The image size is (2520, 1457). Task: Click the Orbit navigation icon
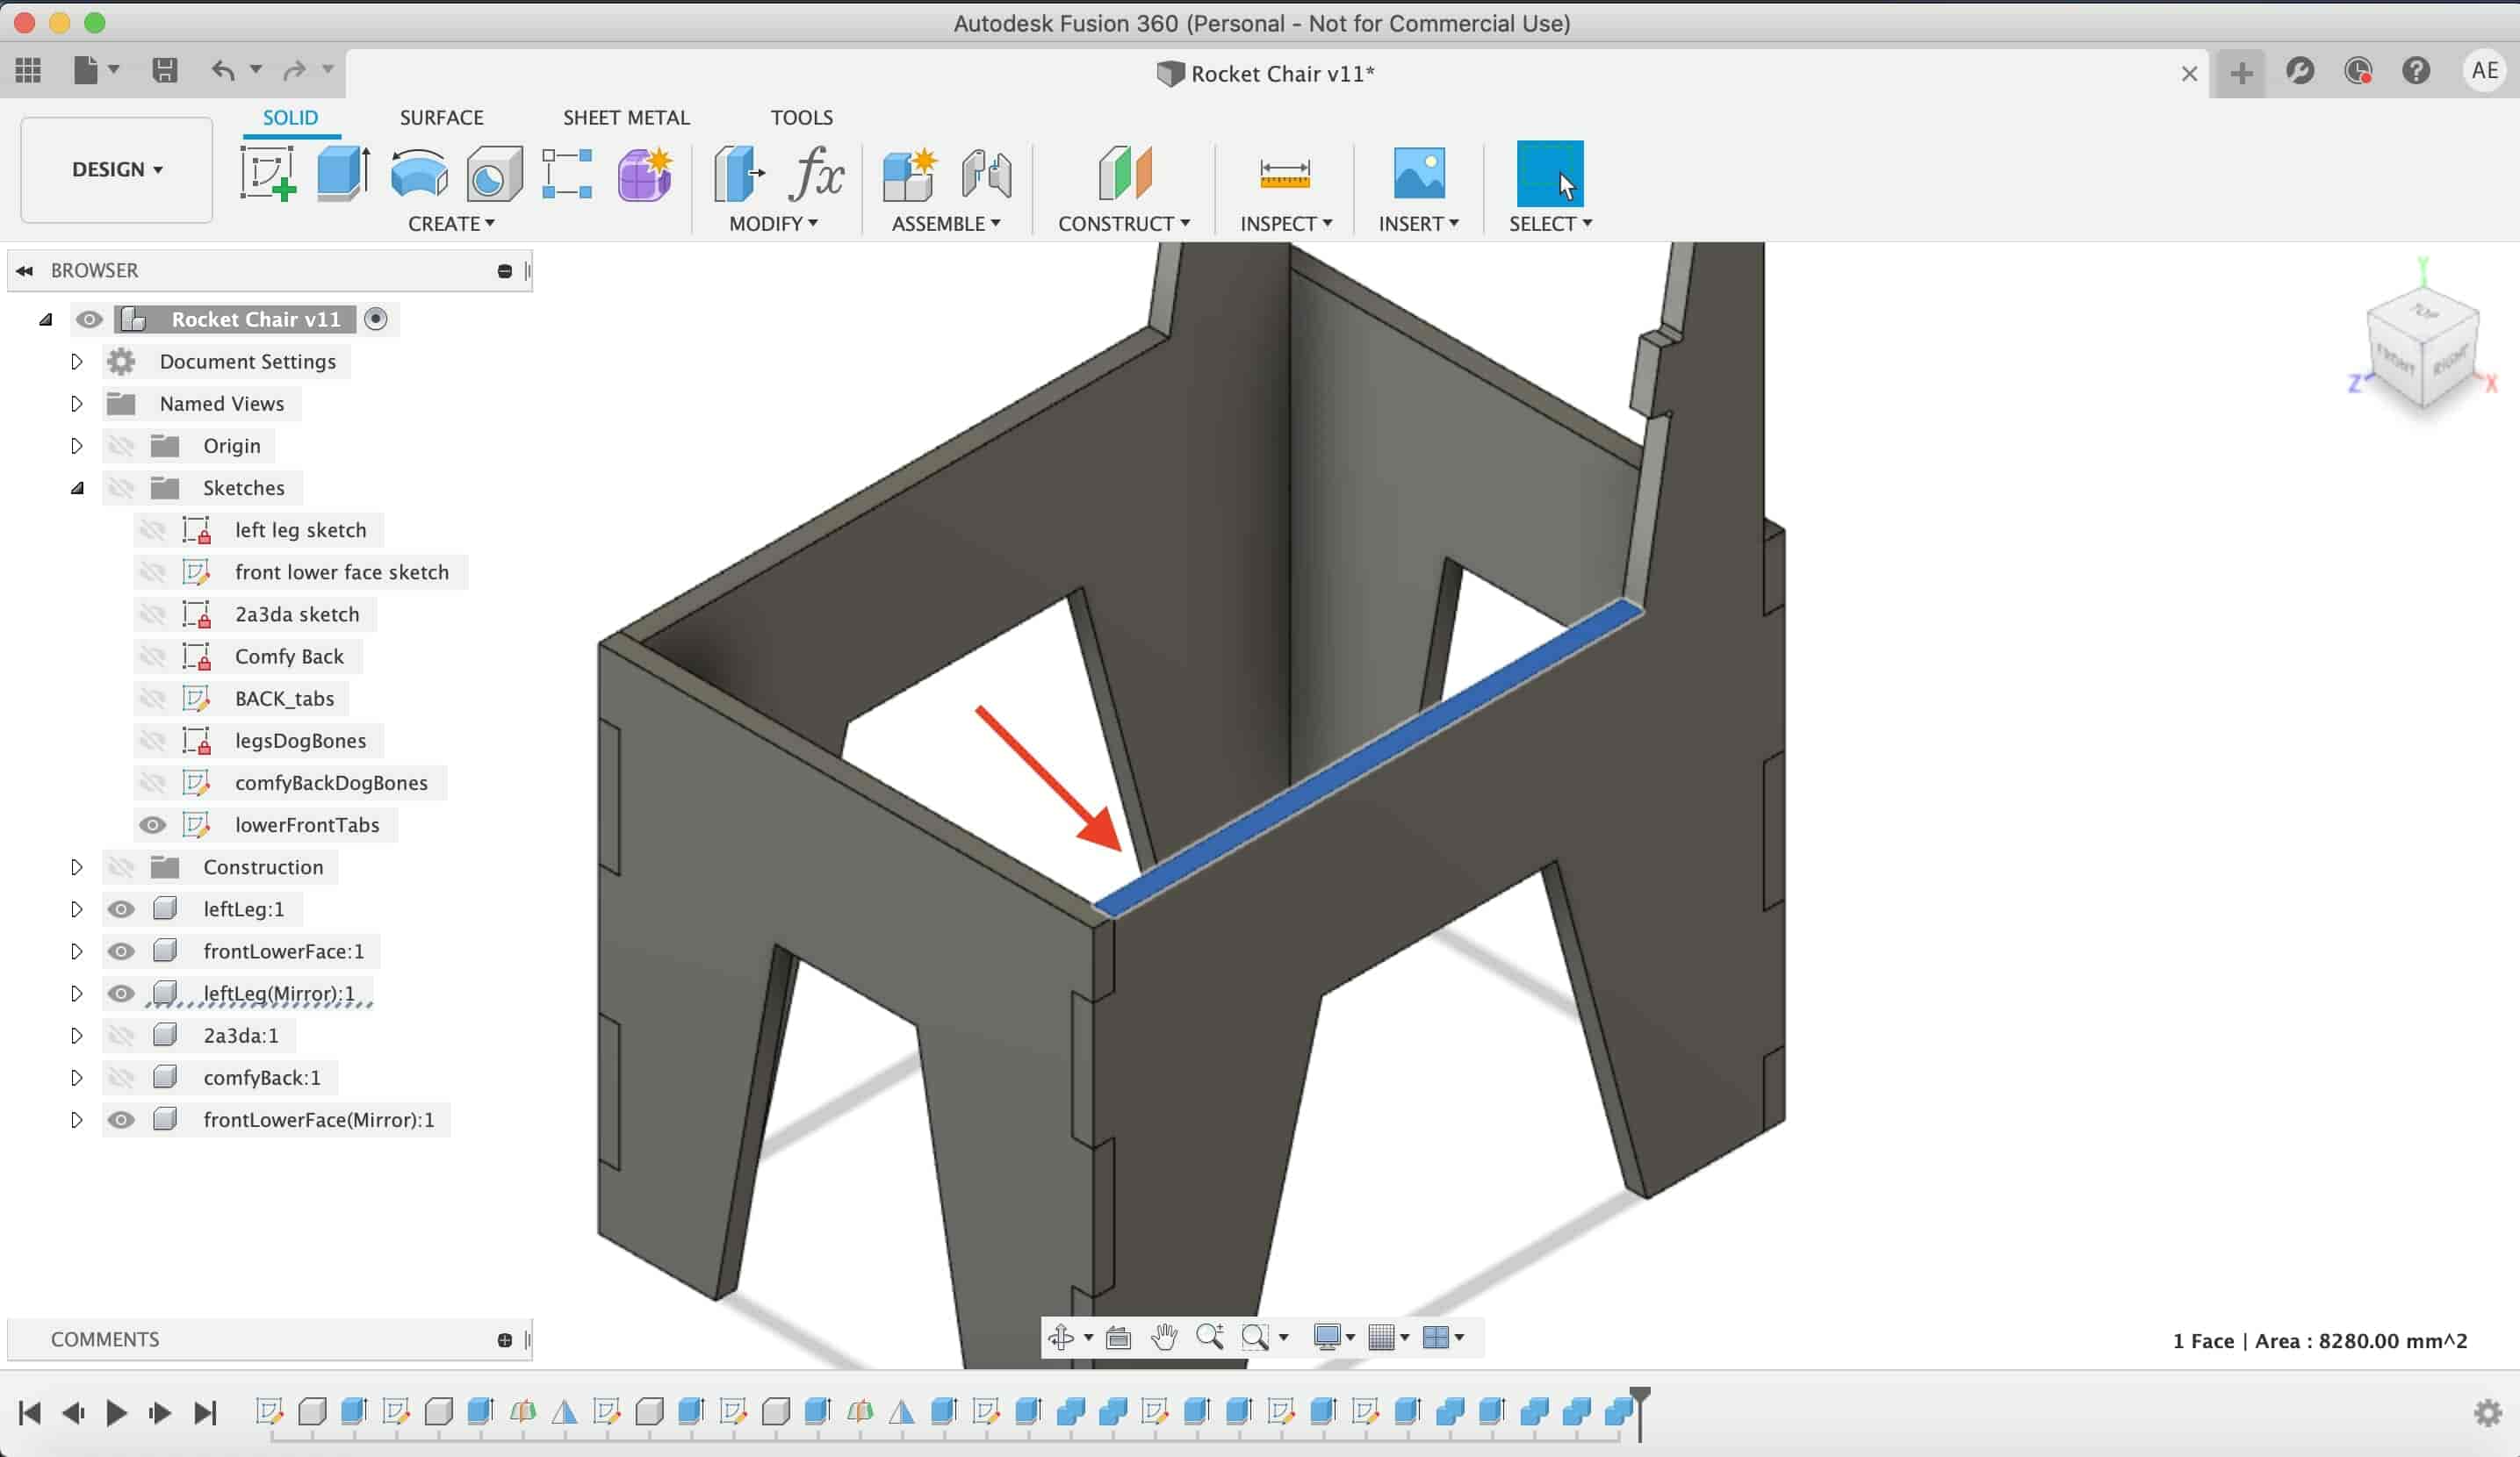point(1061,1337)
